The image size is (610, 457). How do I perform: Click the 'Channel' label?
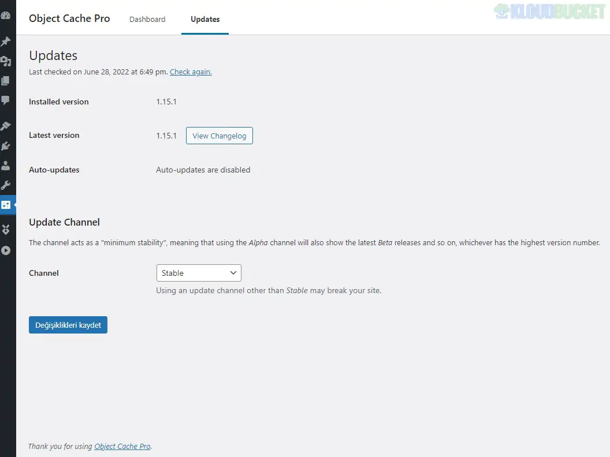[x=43, y=273]
